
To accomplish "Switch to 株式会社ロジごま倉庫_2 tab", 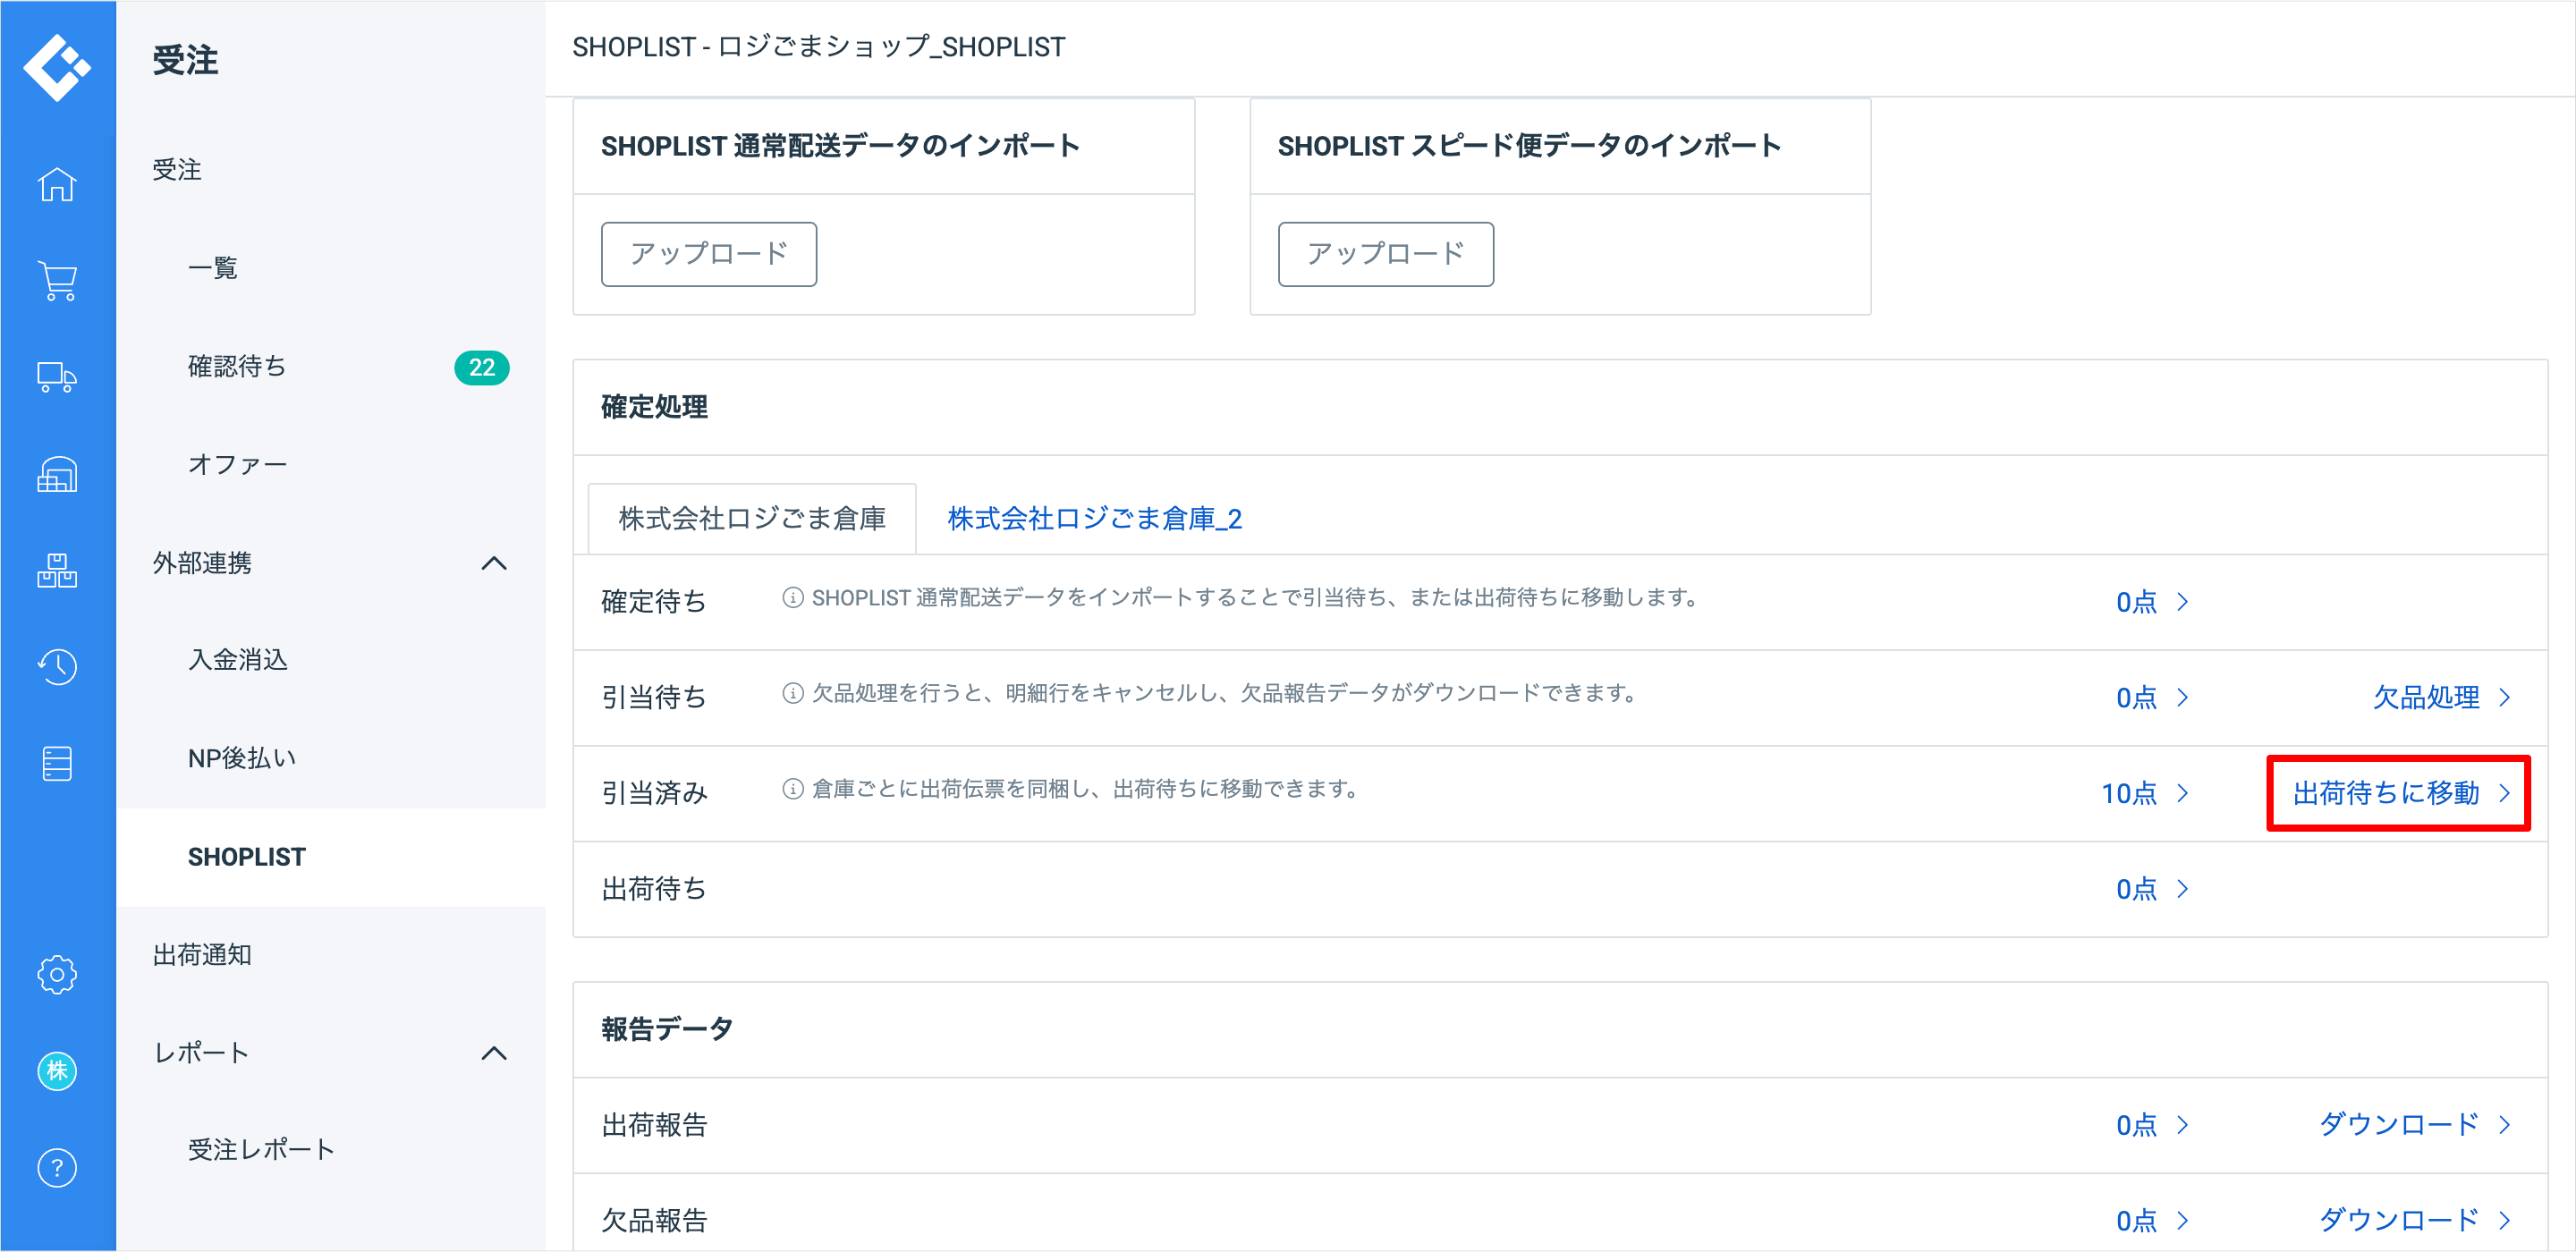I will [x=1094, y=519].
